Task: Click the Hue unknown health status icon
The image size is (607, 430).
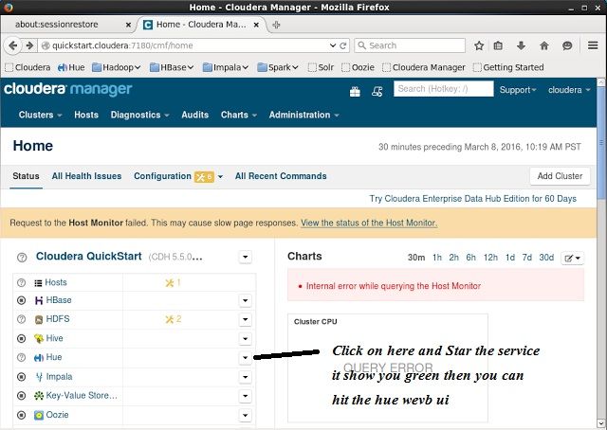Action: click(x=21, y=358)
